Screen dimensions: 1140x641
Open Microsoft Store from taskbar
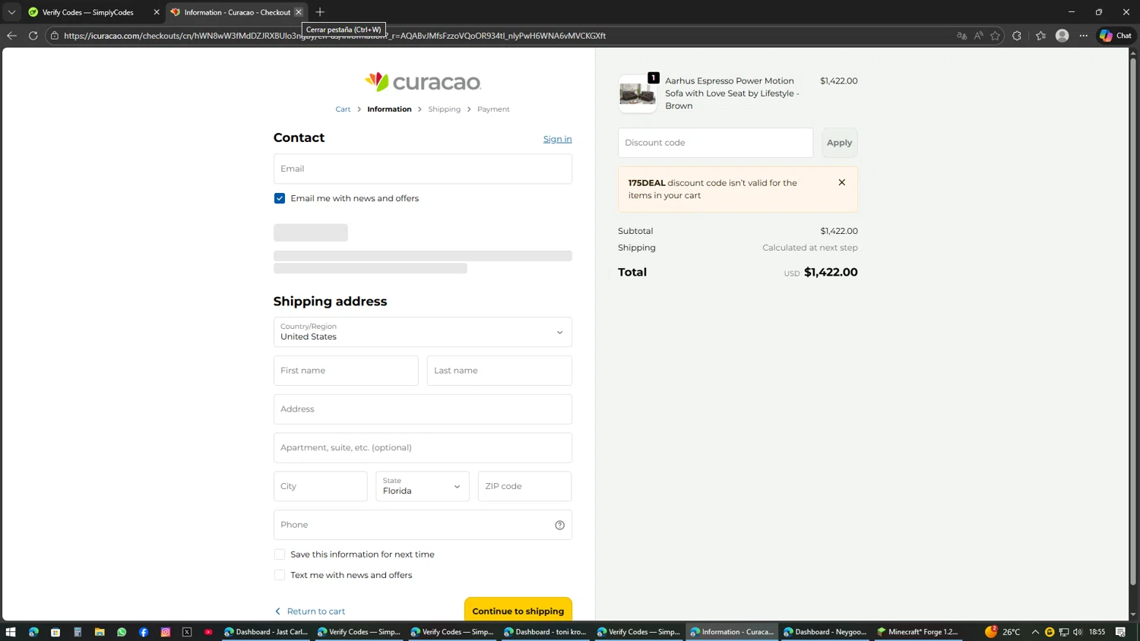55,632
